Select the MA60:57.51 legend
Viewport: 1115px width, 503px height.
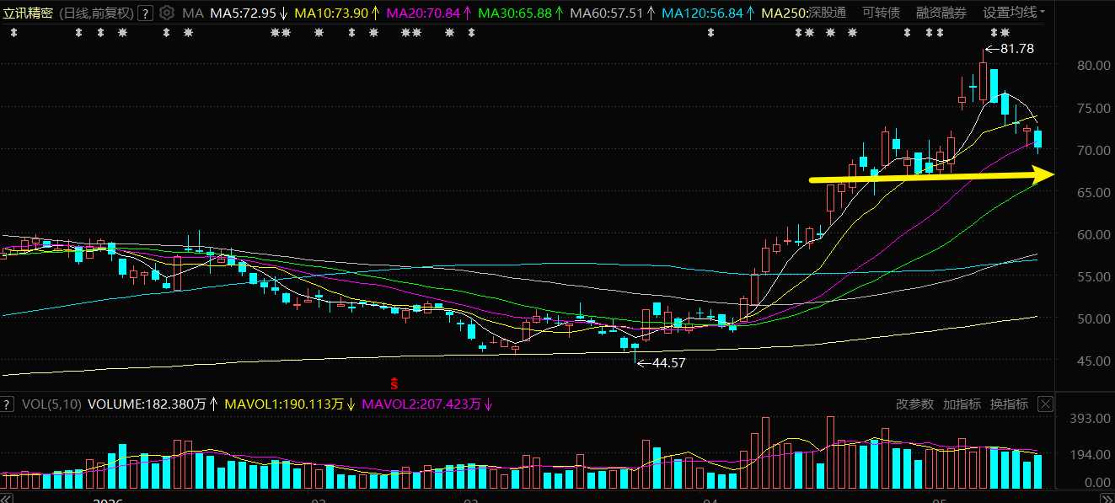(x=607, y=13)
